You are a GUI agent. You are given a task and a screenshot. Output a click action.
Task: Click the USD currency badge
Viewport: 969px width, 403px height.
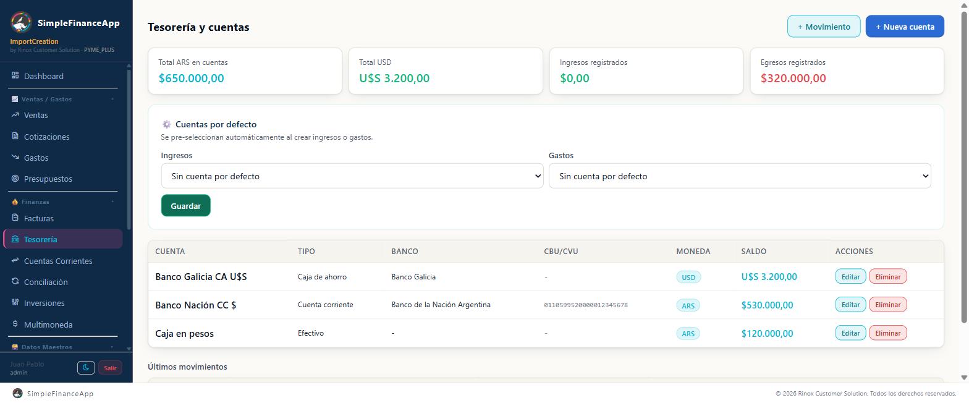[x=688, y=277]
